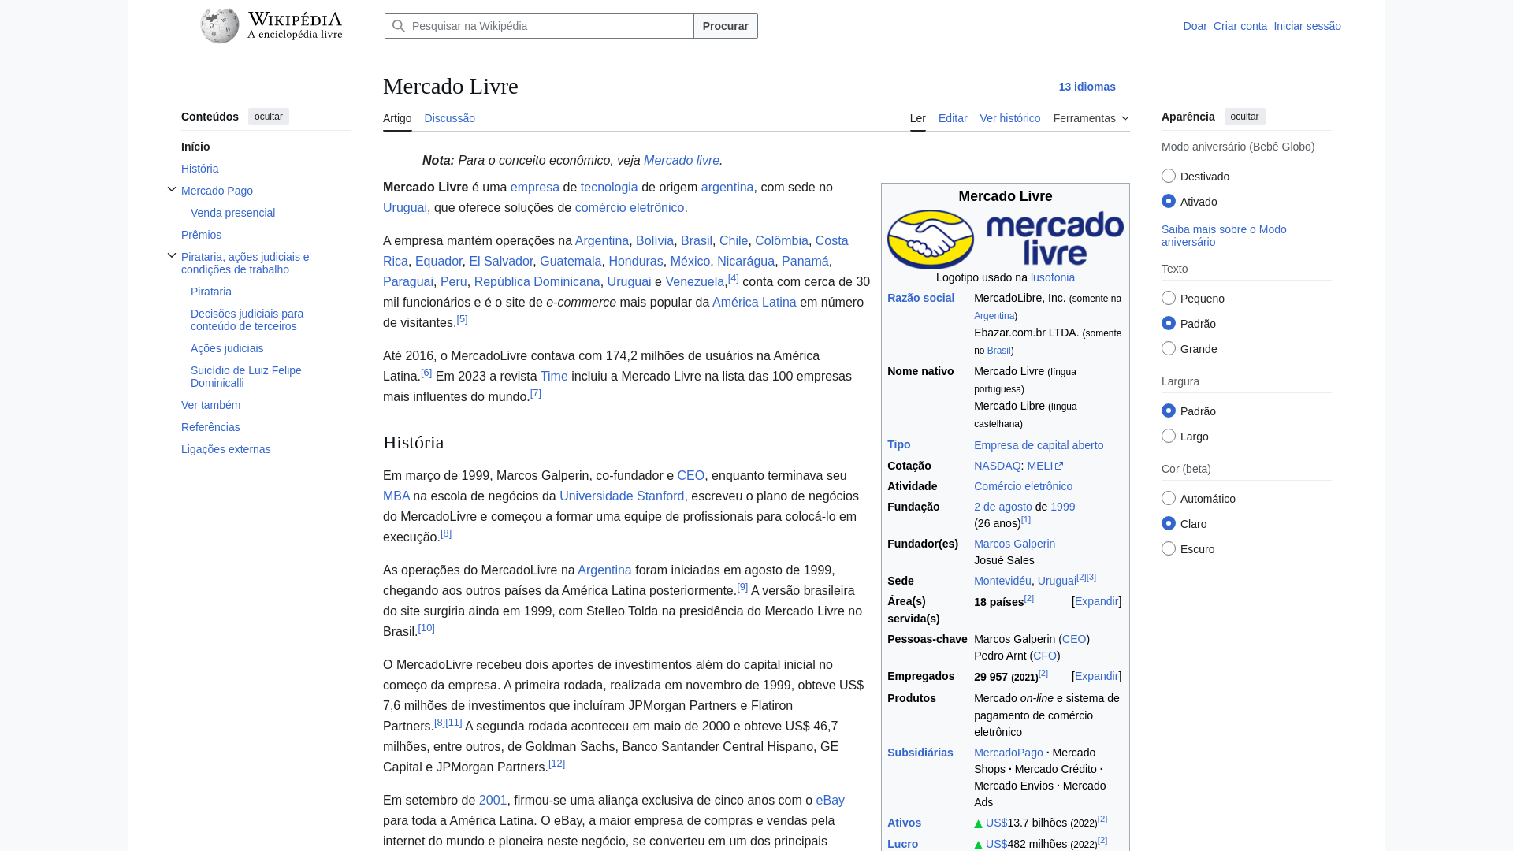This screenshot has width=1513, height=851.
Task: Click the Procurar search button
Action: click(726, 26)
